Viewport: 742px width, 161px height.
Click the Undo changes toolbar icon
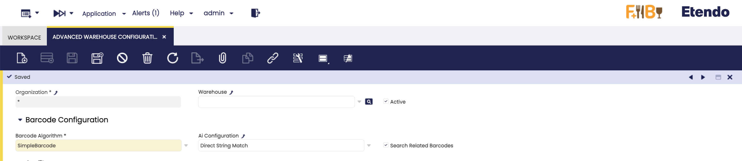coord(122,58)
